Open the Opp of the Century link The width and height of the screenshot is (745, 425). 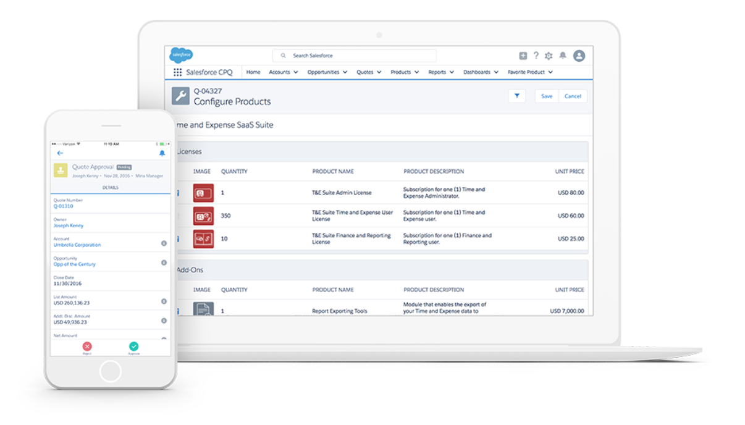pos(75,264)
